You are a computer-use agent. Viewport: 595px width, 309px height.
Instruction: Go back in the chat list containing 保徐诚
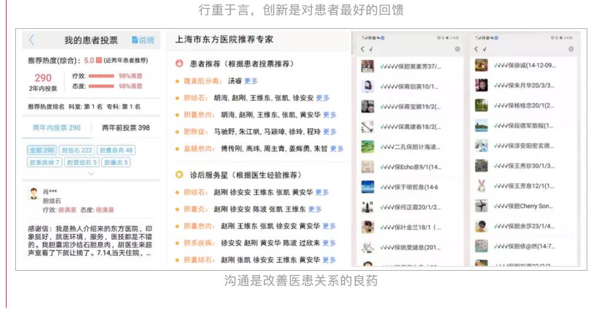[x=476, y=49]
